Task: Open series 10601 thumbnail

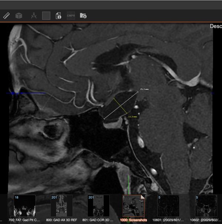Action: coord(168,205)
